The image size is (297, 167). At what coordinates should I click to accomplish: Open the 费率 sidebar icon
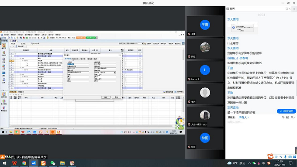click(4, 60)
